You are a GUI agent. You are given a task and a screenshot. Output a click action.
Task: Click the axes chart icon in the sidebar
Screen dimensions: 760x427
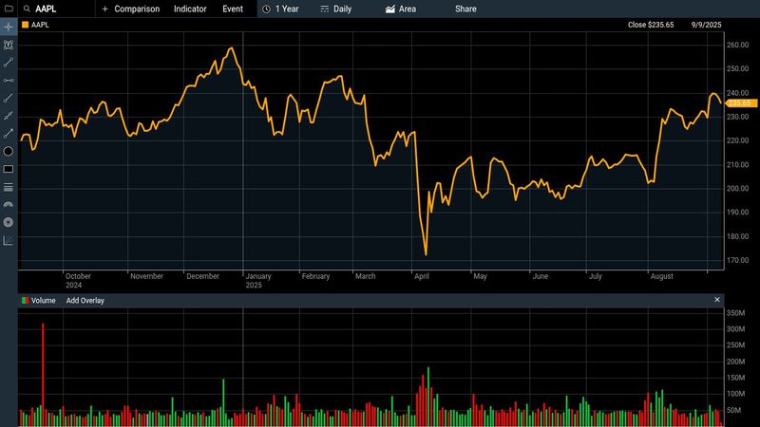click(x=9, y=240)
